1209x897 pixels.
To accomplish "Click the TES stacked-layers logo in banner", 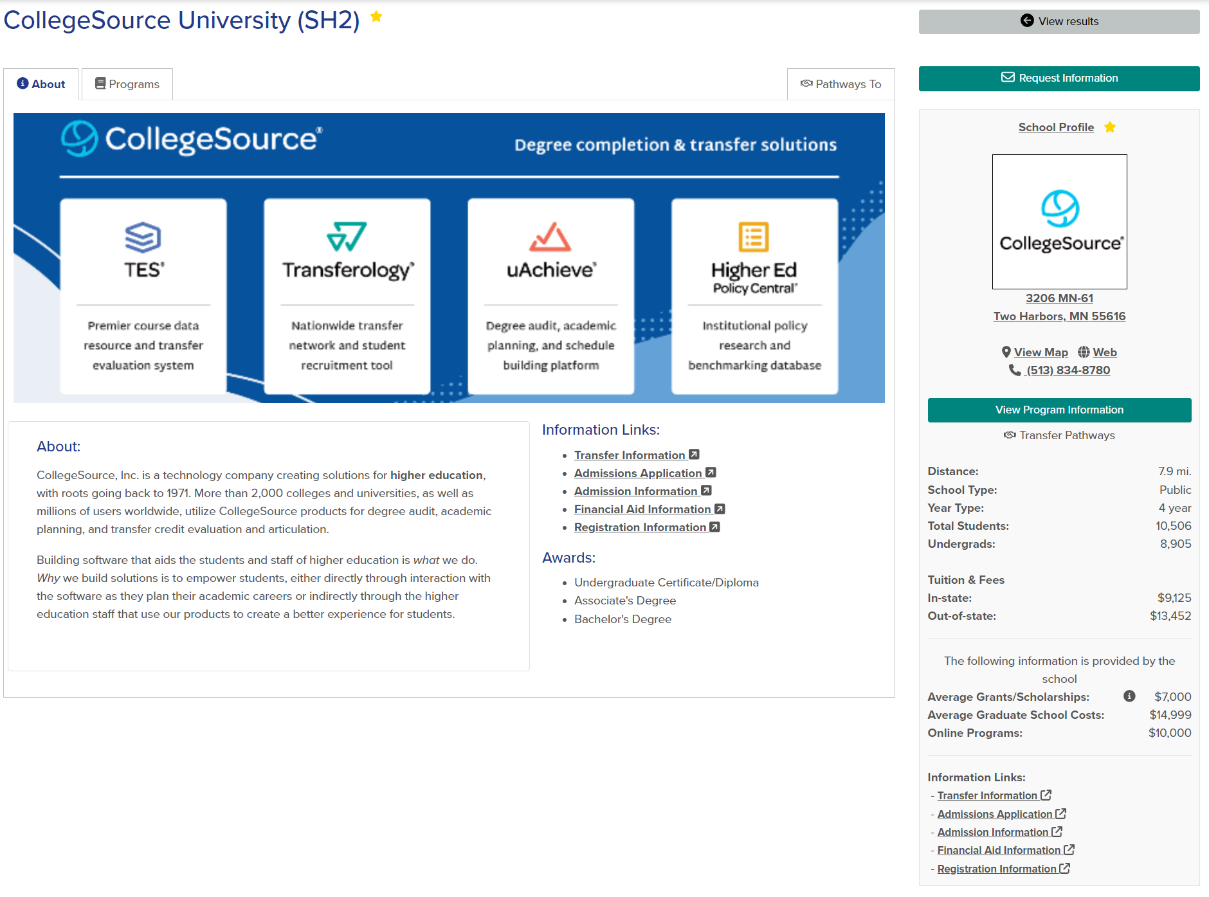I will (143, 237).
